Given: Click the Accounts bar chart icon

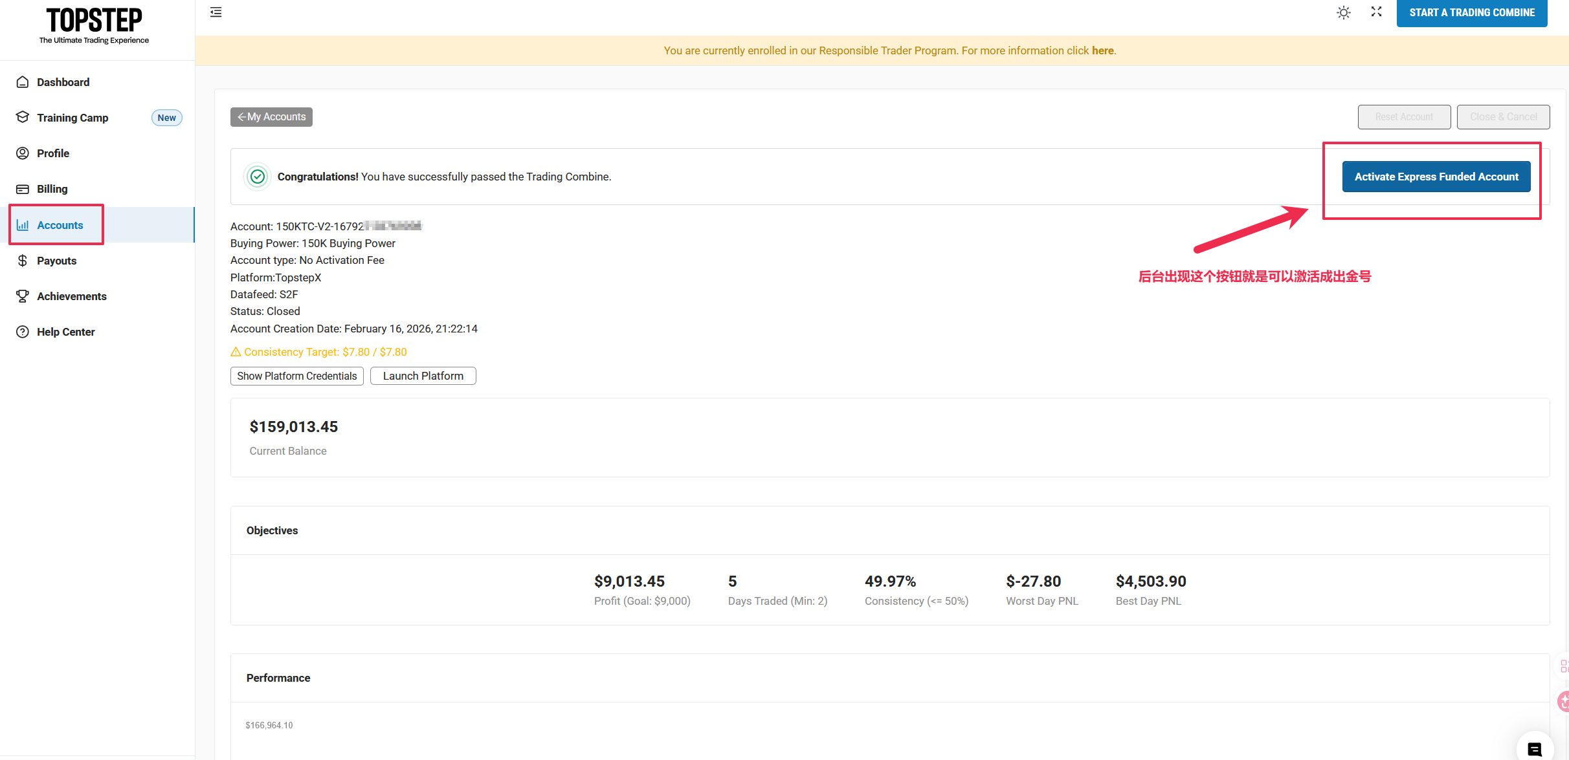Looking at the screenshot, I should (x=23, y=225).
